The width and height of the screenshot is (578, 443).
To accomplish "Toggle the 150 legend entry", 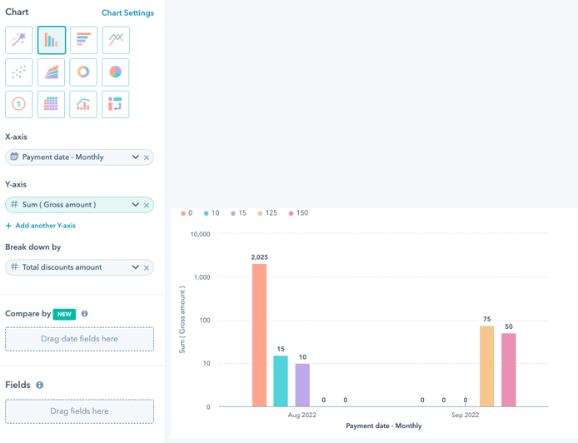I will [297, 213].
